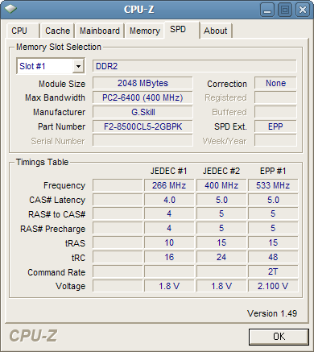Maximize the CPU-Z window

coord(285,10)
